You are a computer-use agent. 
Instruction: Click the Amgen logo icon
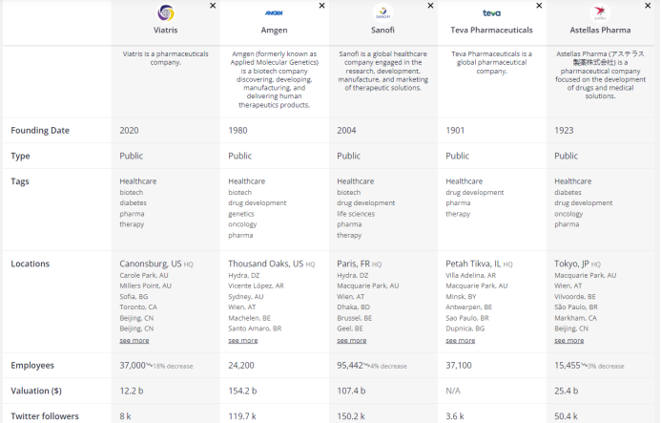(274, 13)
